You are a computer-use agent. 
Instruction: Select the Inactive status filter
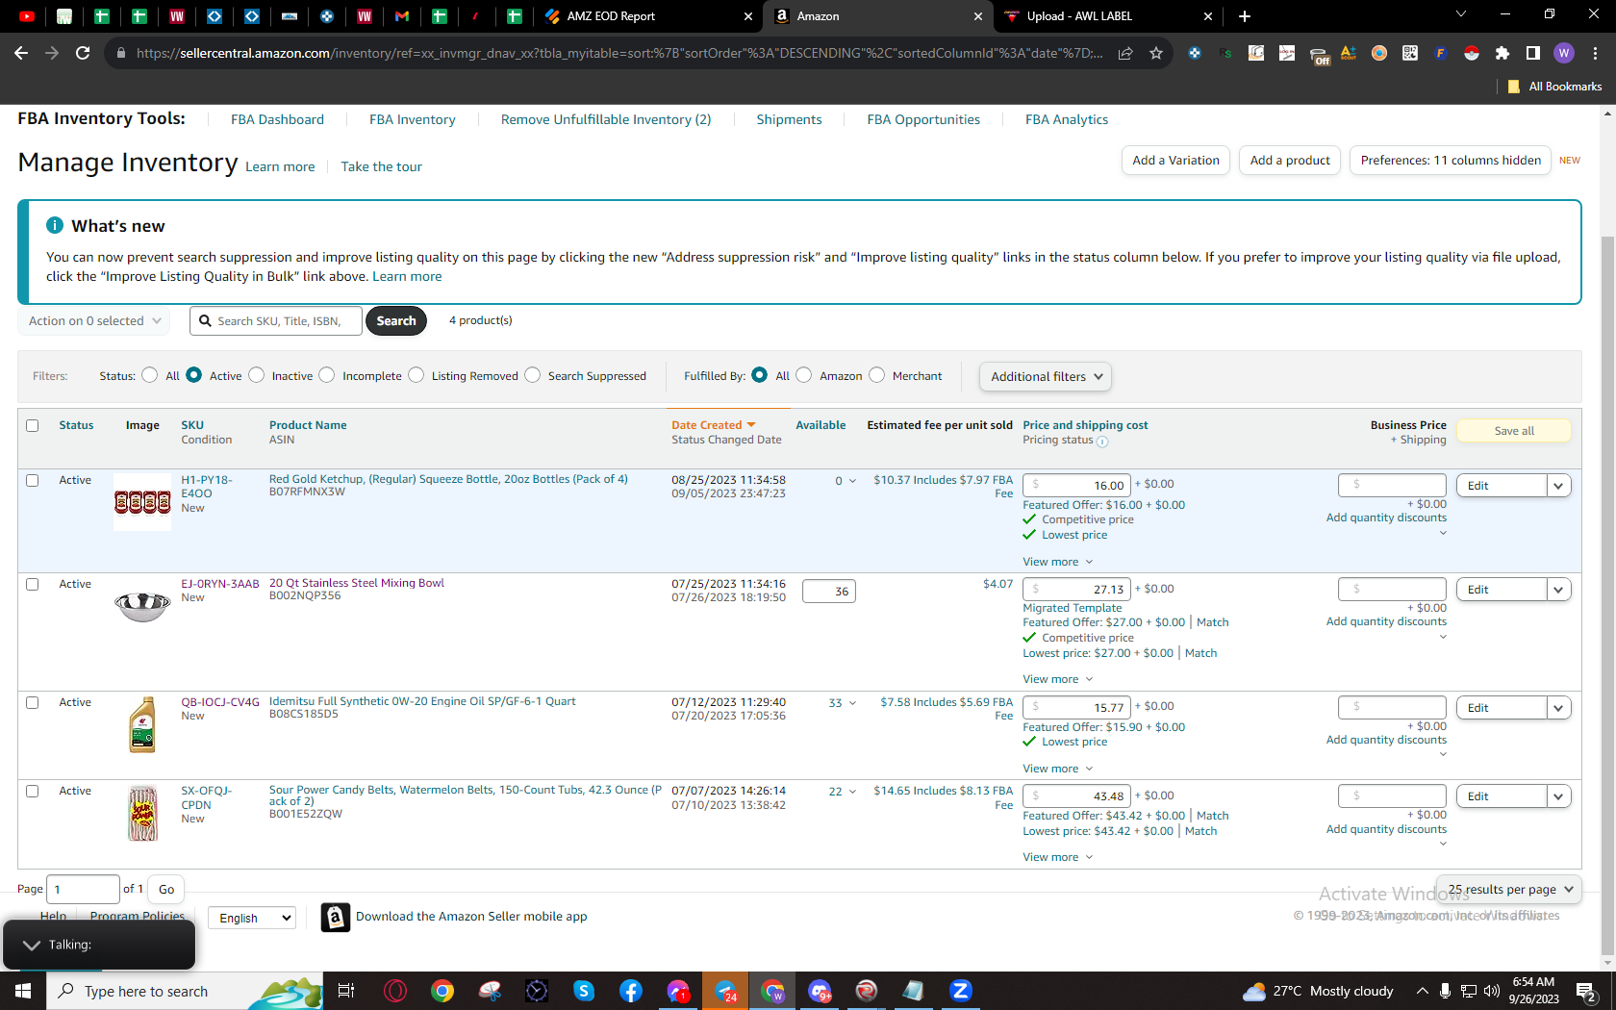pyautogui.click(x=256, y=375)
